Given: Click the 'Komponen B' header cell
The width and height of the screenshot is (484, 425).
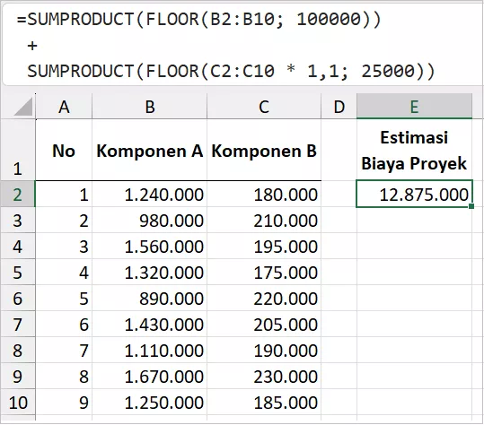Looking at the screenshot, I should pos(264,150).
